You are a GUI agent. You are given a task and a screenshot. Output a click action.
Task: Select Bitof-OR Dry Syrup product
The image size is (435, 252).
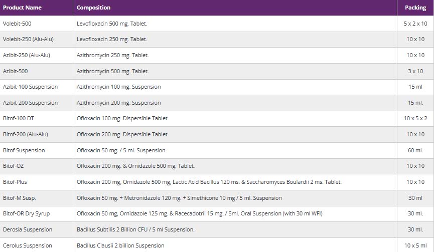(26, 213)
